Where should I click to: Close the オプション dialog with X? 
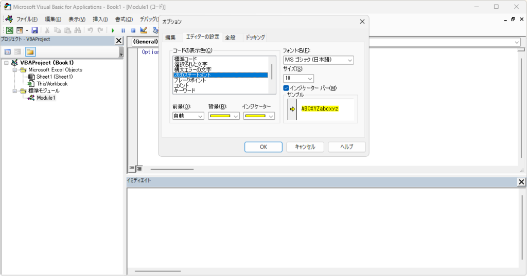(362, 22)
